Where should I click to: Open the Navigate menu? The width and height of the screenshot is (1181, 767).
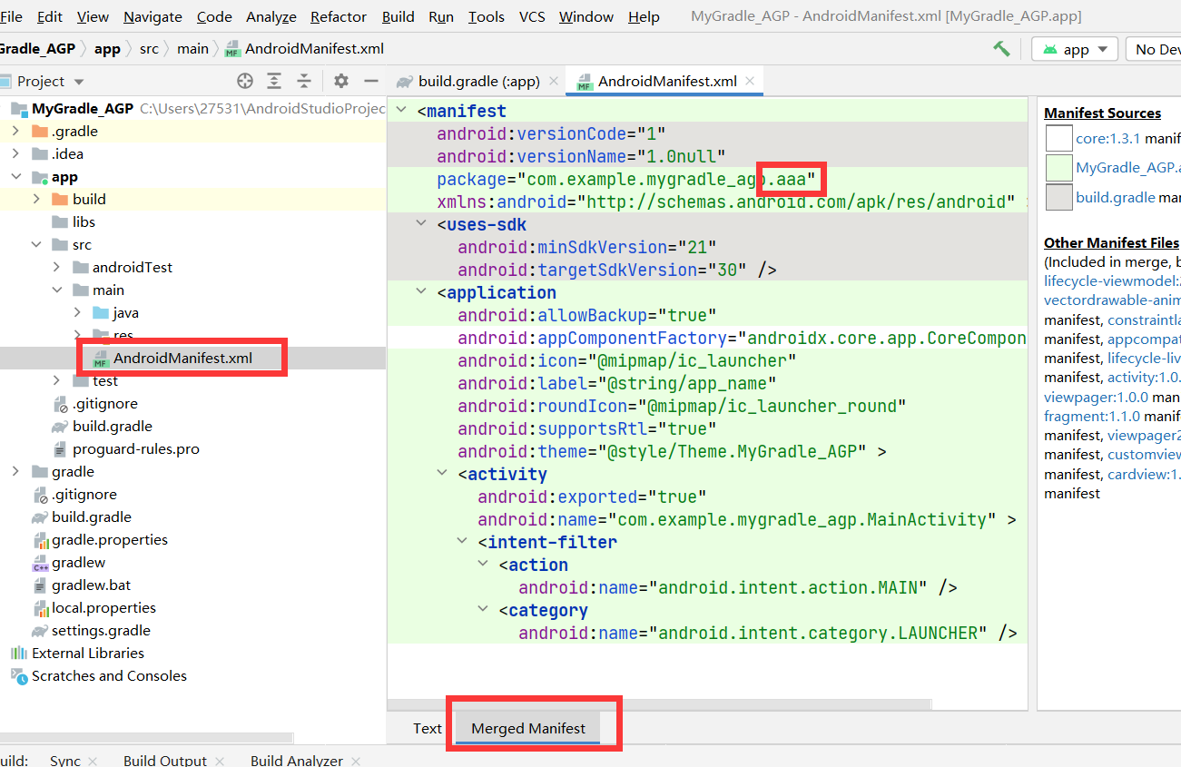click(153, 16)
